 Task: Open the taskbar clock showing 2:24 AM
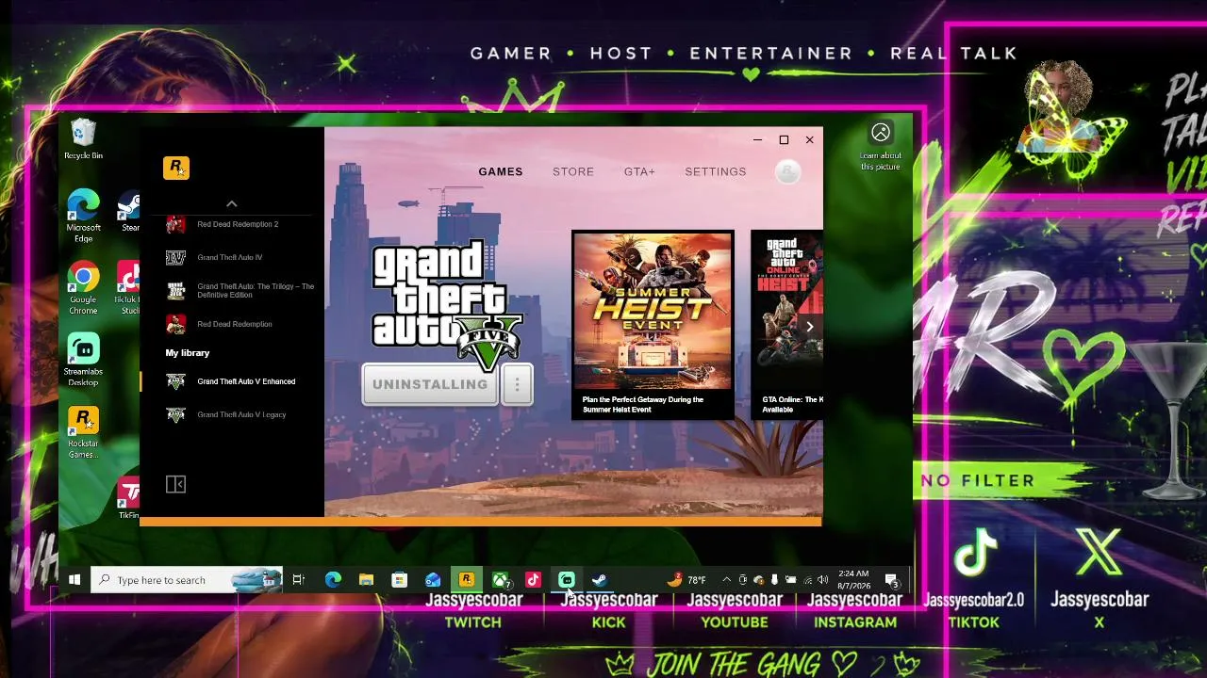(852, 580)
